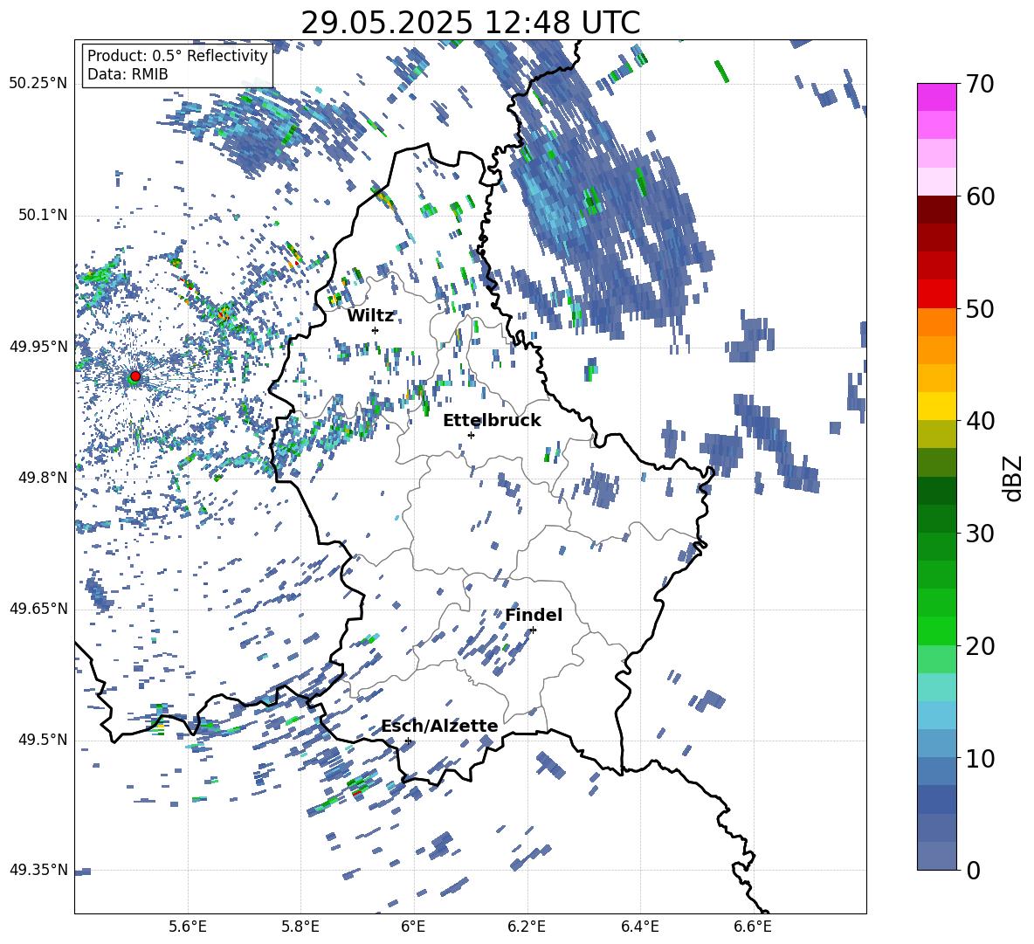Click the Findel station label
This screenshot has width=1034, height=944.
click(x=534, y=615)
